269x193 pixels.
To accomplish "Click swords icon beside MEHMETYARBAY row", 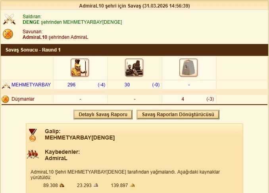I will pyautogui.click(x=6, y=85).
